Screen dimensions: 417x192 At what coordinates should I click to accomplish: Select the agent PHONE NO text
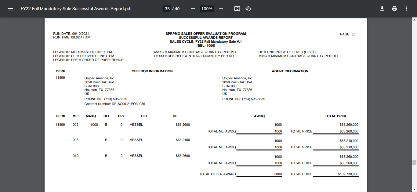coord(244,99)
